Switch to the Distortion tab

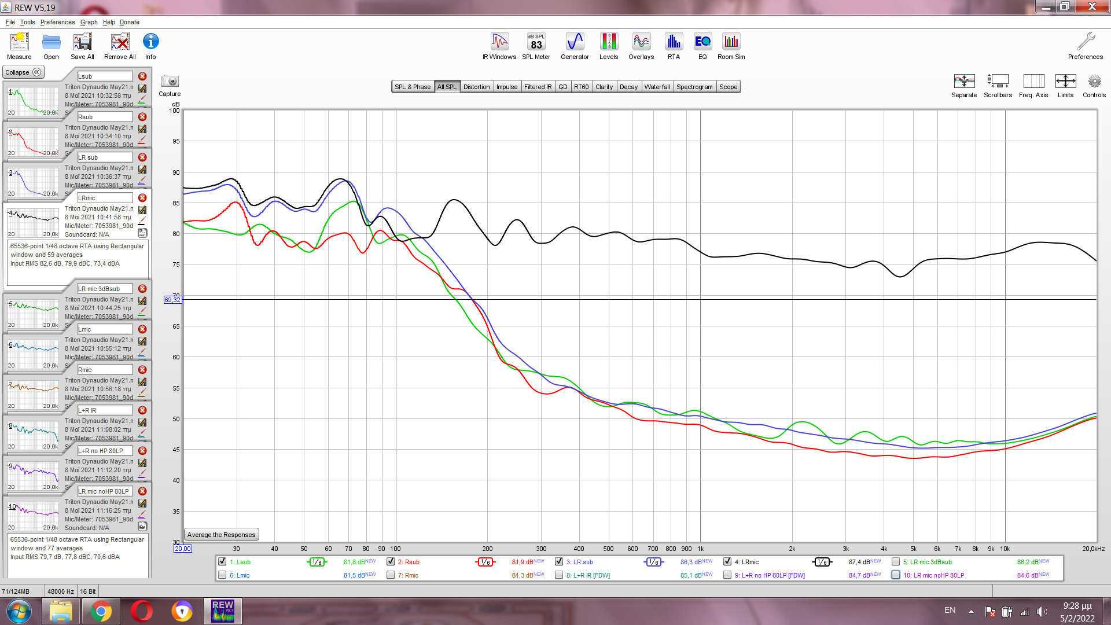click(x=476, y=87)
